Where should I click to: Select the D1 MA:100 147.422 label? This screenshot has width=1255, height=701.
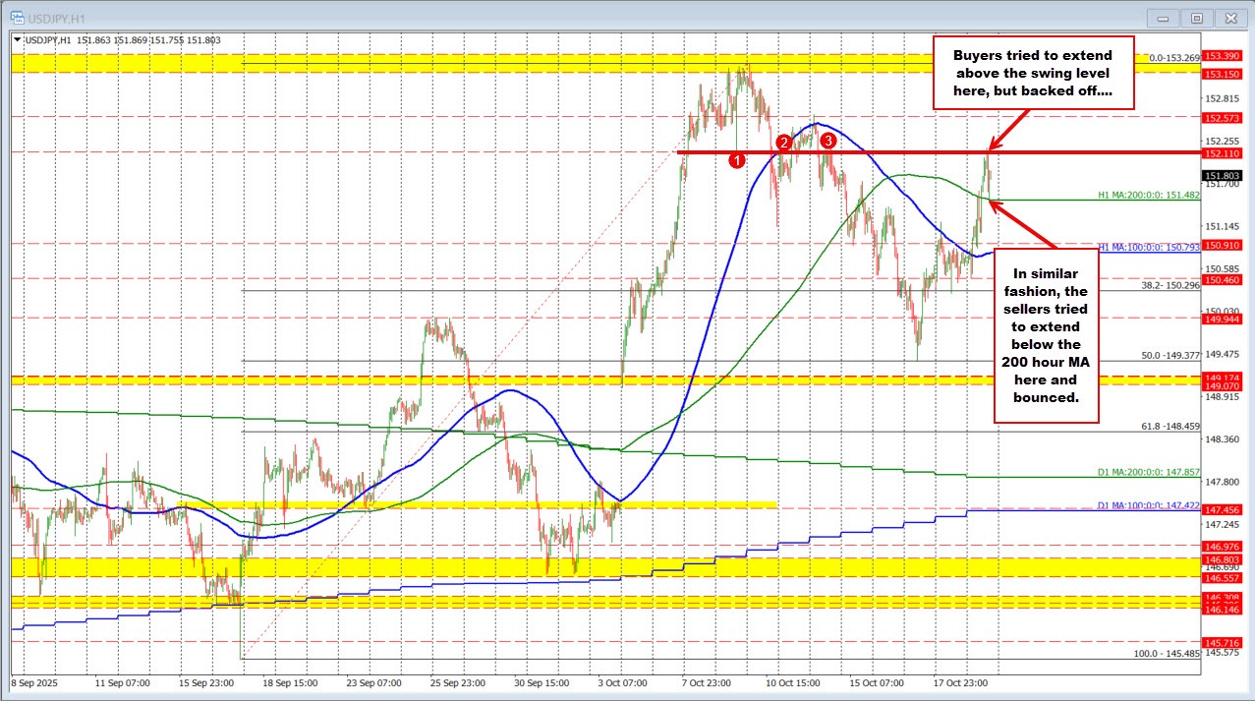click(x=1148, y=505)
